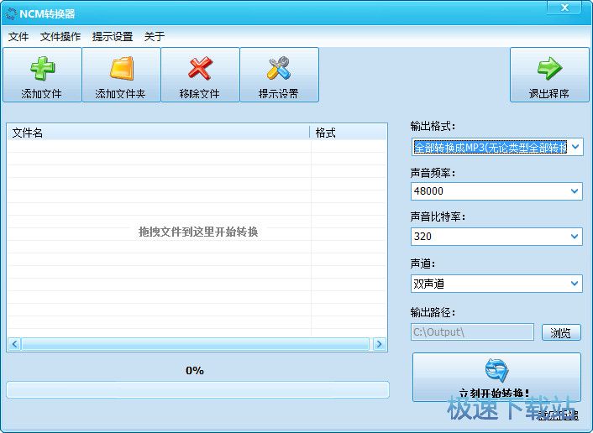The image size is (593, 433).
Task: Click the red X Remove File icon
Action: [x=200, y=69]
